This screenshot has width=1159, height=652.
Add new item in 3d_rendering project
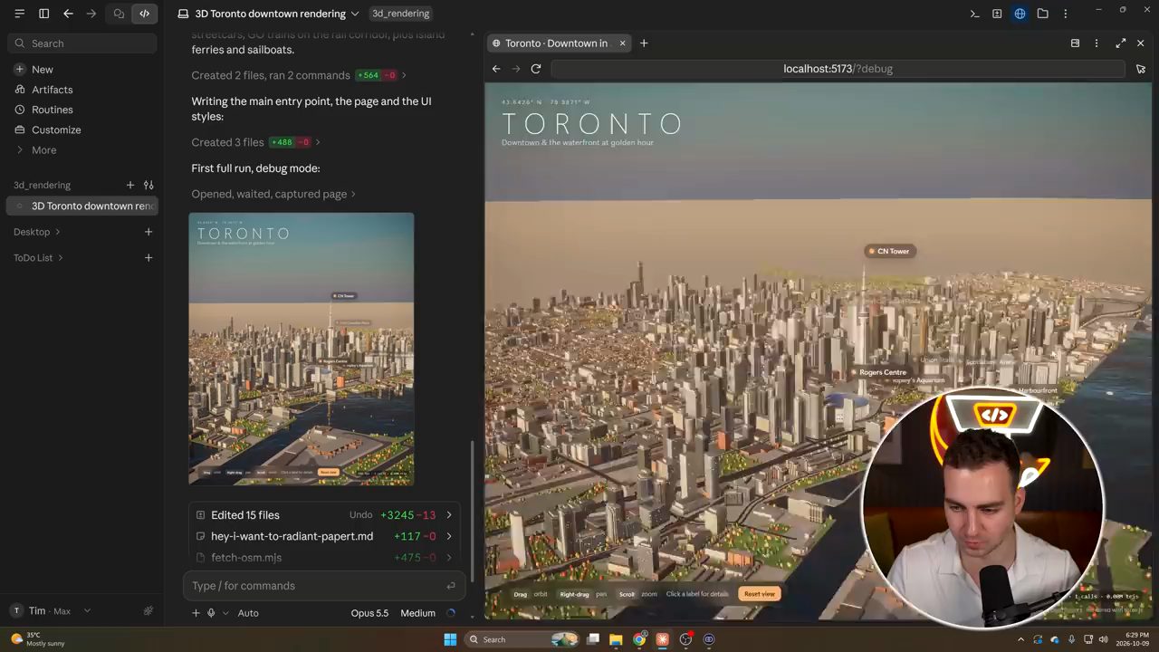(130, 185)
